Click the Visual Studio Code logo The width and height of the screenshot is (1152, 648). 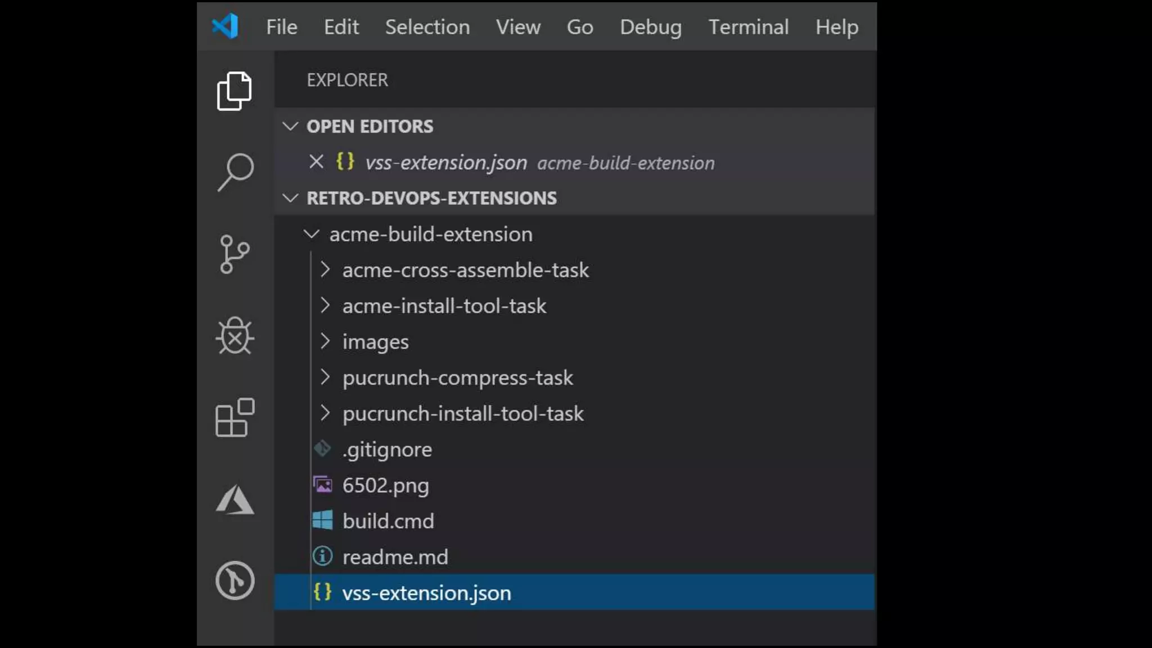point(225,26)
